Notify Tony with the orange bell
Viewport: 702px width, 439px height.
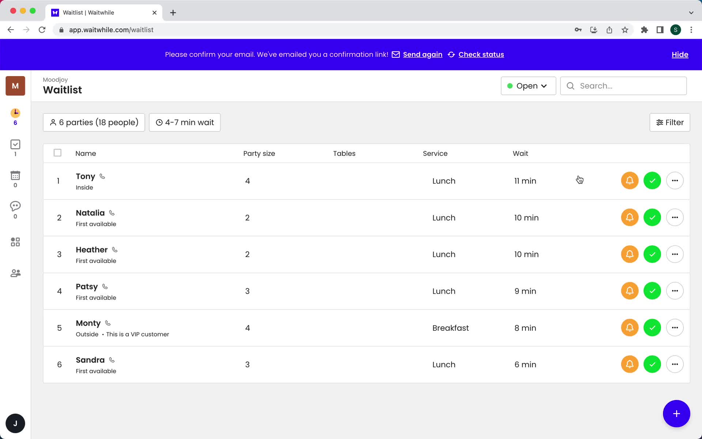click(x=630, y=181)
